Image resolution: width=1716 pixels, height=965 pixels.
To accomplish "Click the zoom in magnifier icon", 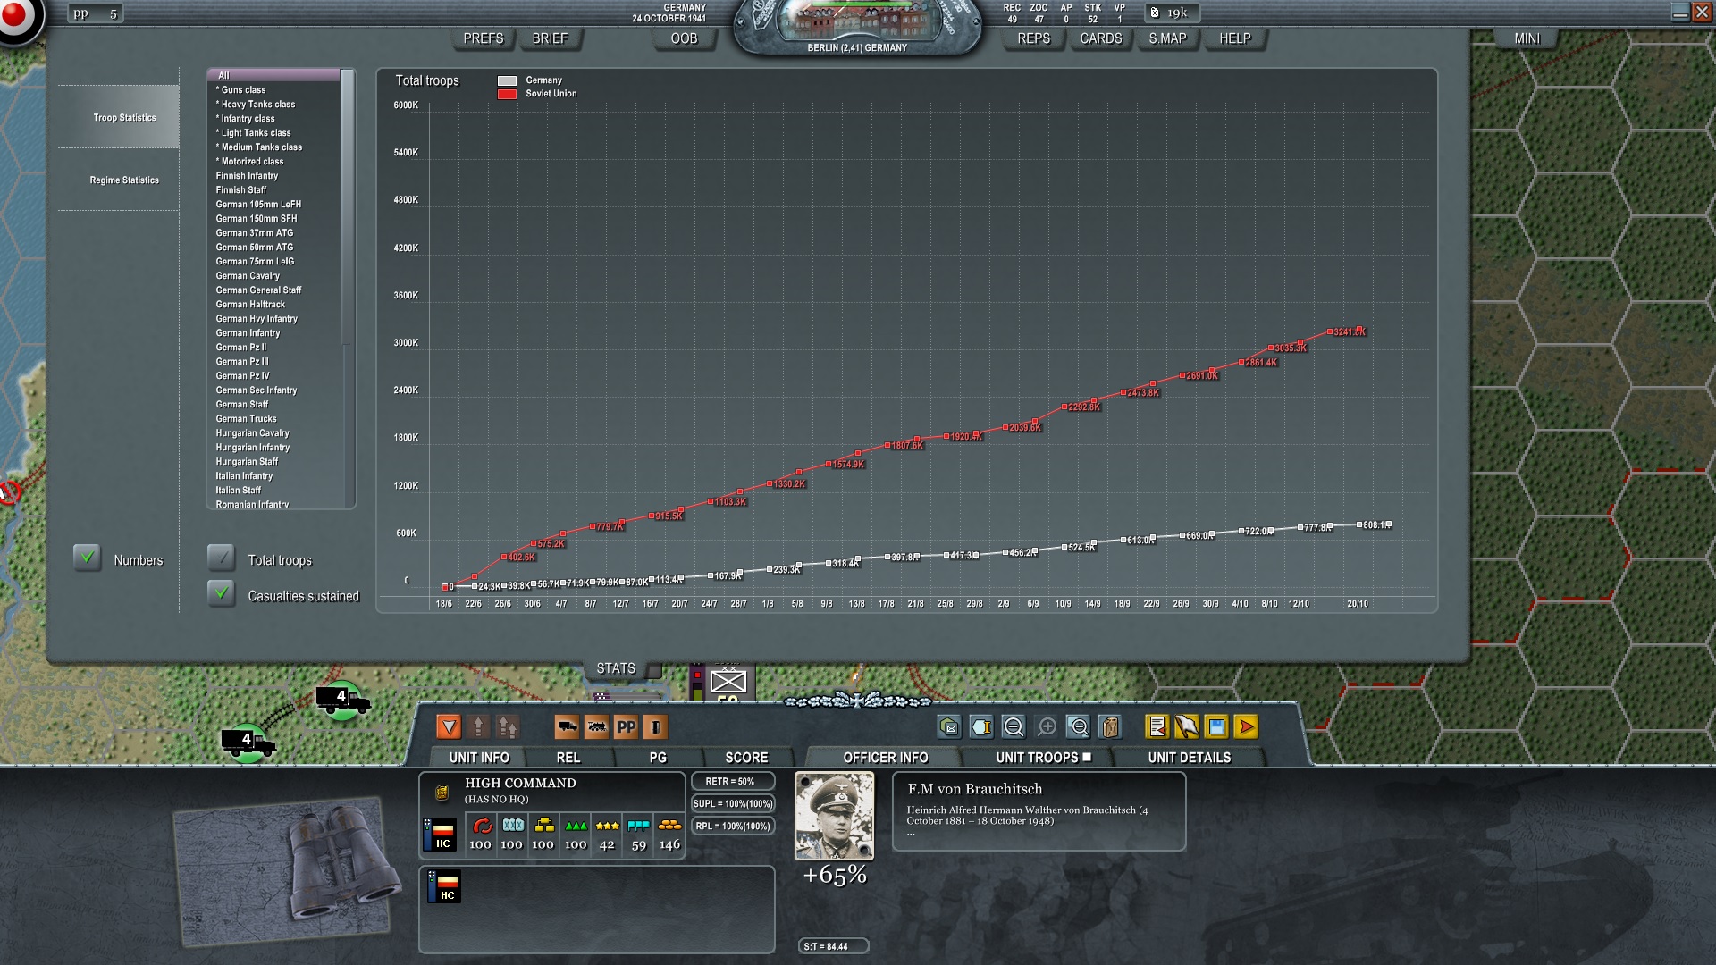I will pos(1047,727).
